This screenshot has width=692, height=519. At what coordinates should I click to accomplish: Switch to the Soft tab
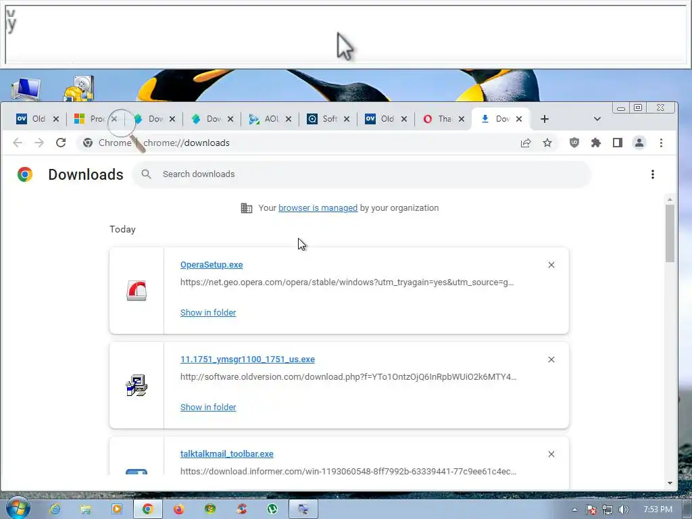pos(322,119)
